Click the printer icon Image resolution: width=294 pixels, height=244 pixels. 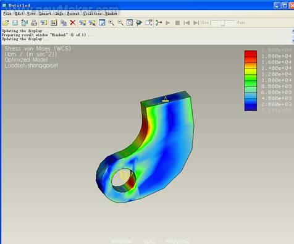(34, 23)
